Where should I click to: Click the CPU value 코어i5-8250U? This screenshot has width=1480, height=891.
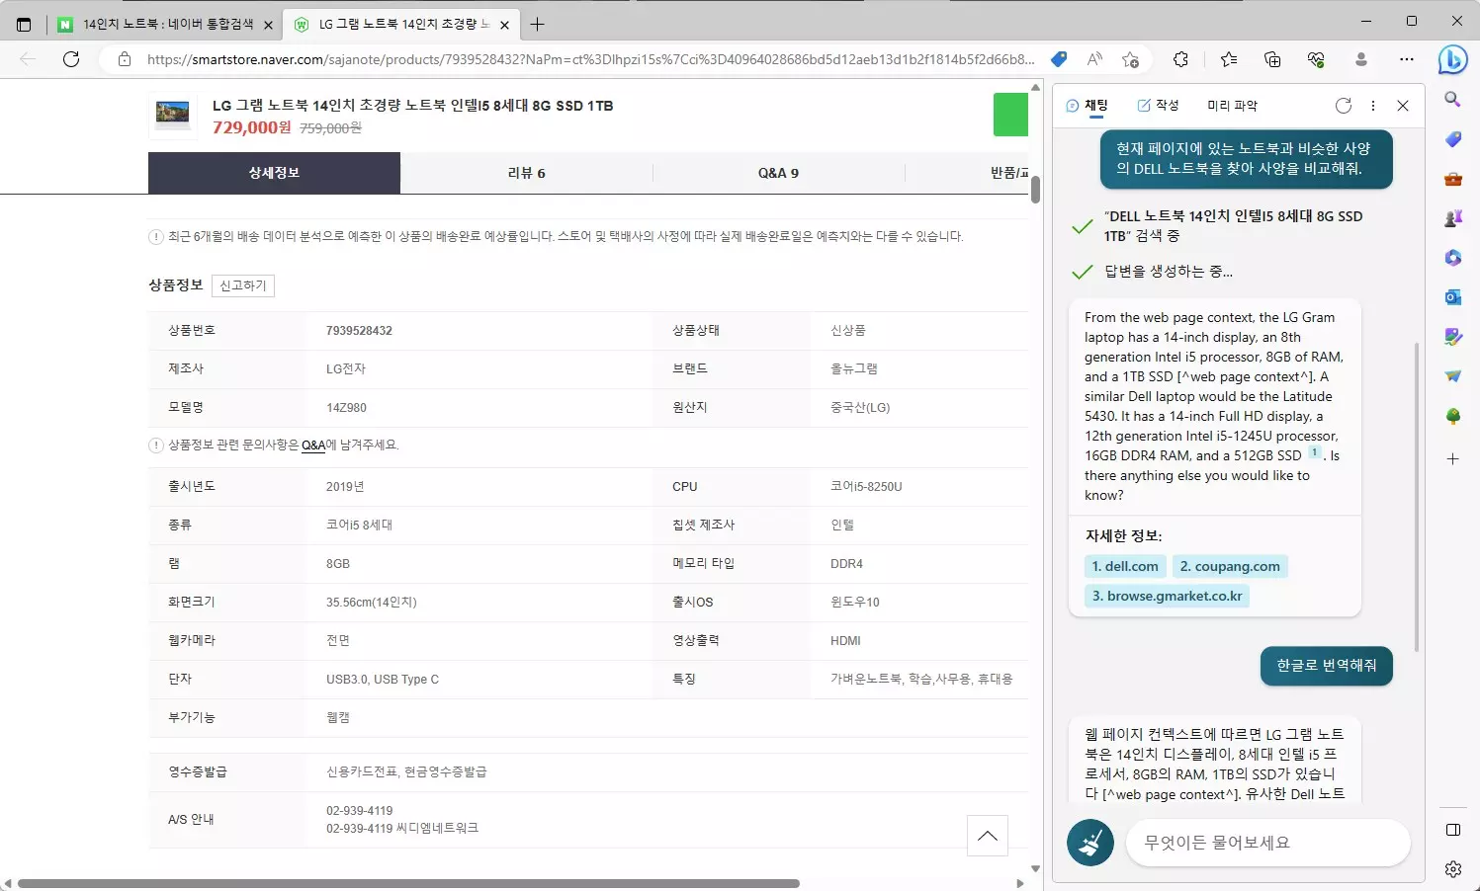tap(866, 487)
